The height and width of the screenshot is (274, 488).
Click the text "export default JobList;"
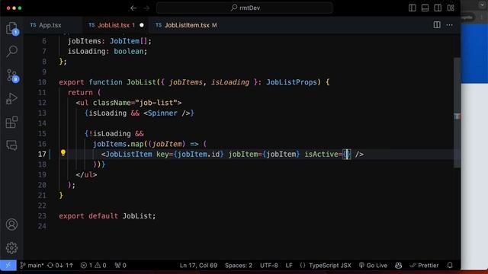108,216
